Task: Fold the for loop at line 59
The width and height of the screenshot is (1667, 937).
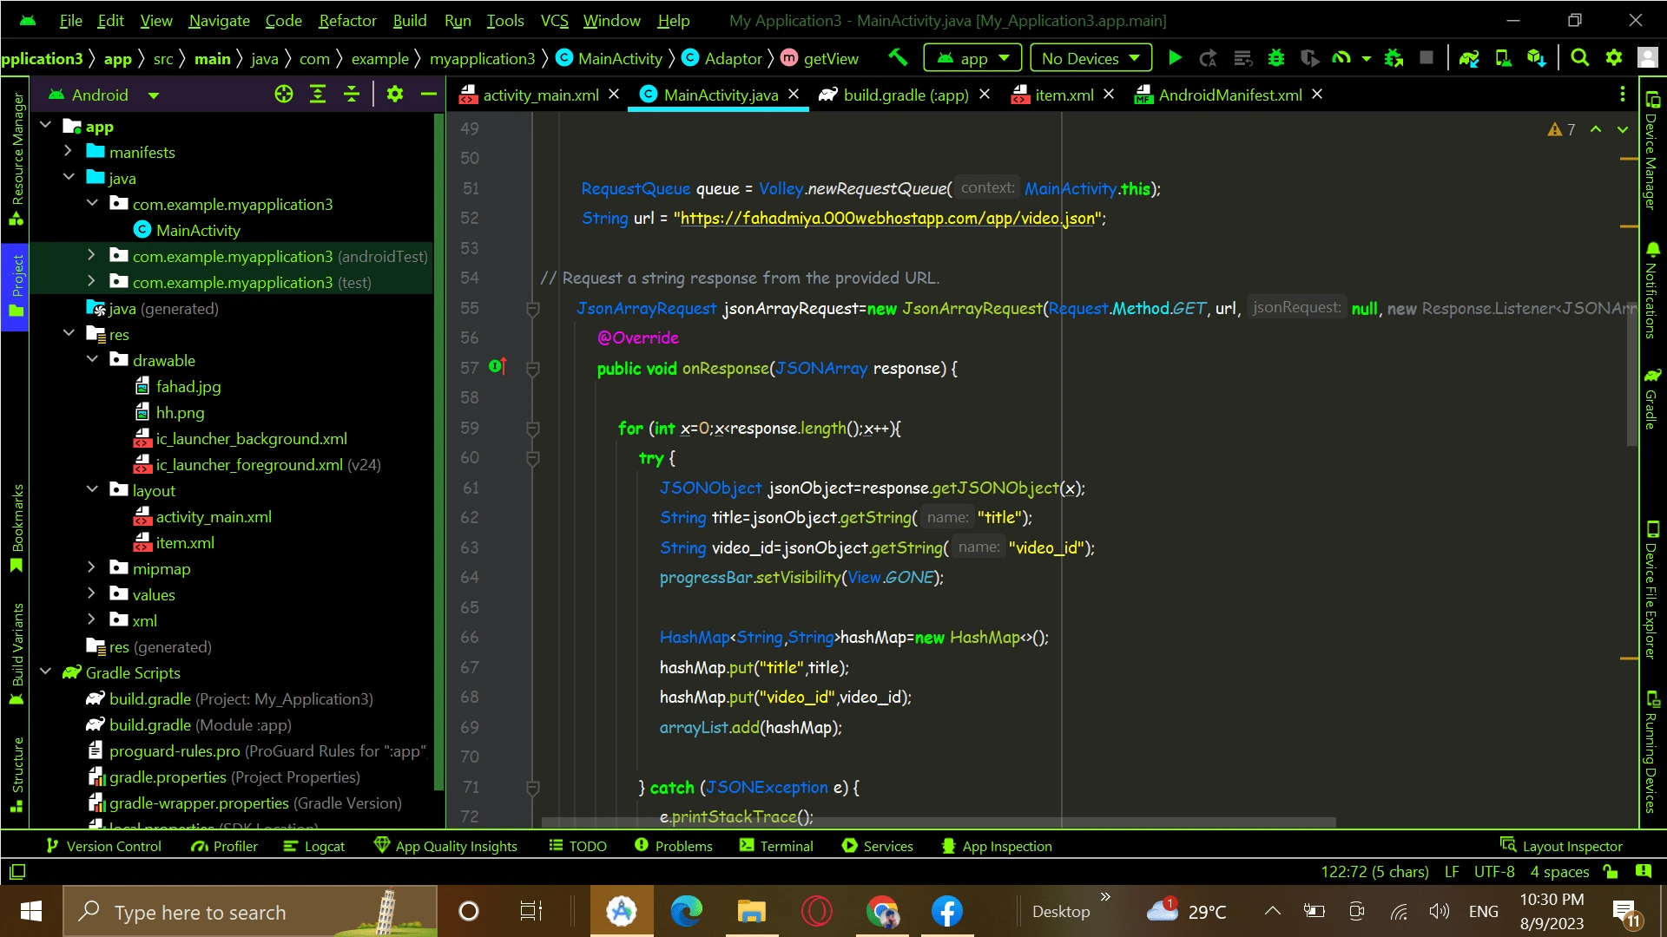Action: (533, 428)
